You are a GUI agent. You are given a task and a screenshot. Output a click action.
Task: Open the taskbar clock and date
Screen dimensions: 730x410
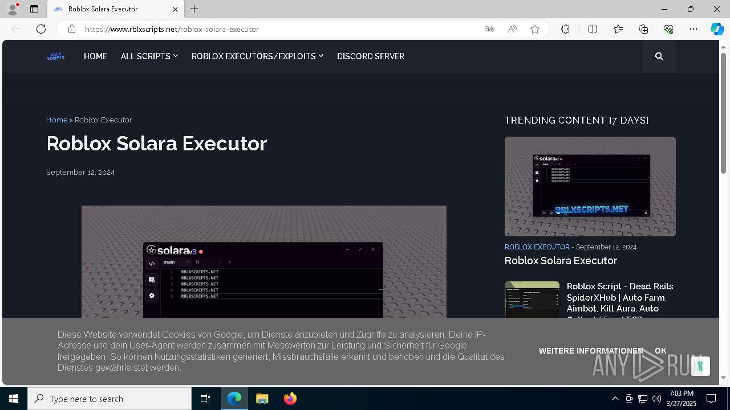pyautogui.click(x=682, y=399)
